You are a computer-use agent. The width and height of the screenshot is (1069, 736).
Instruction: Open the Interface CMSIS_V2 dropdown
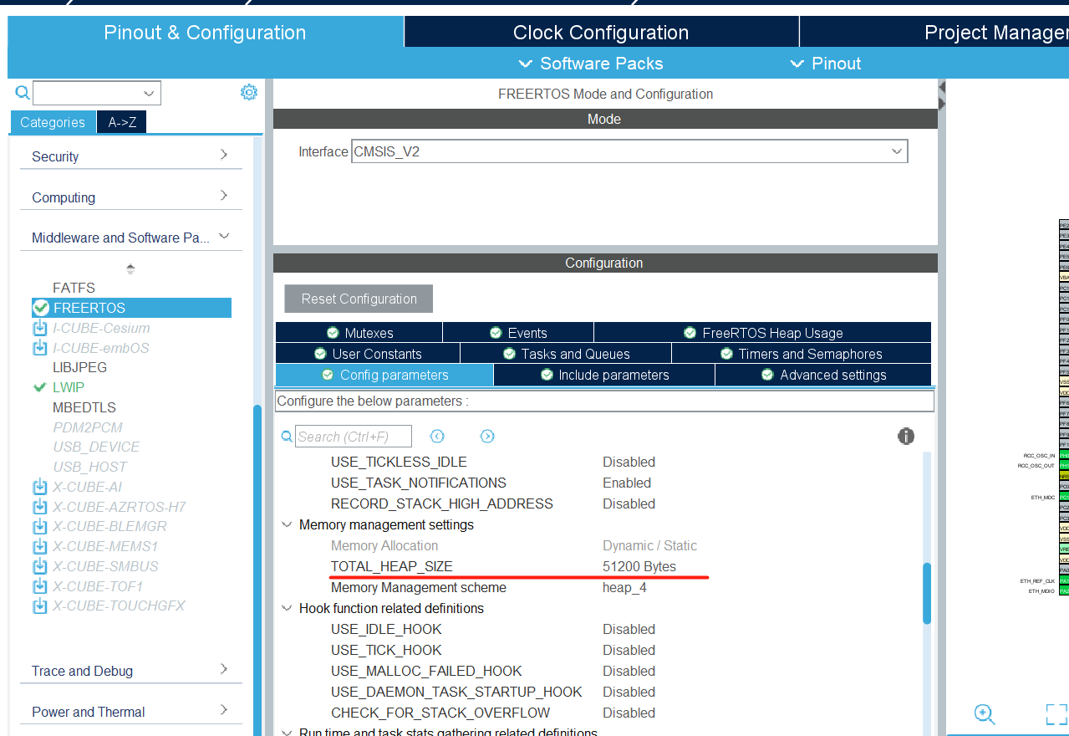(x=897, y=151)
